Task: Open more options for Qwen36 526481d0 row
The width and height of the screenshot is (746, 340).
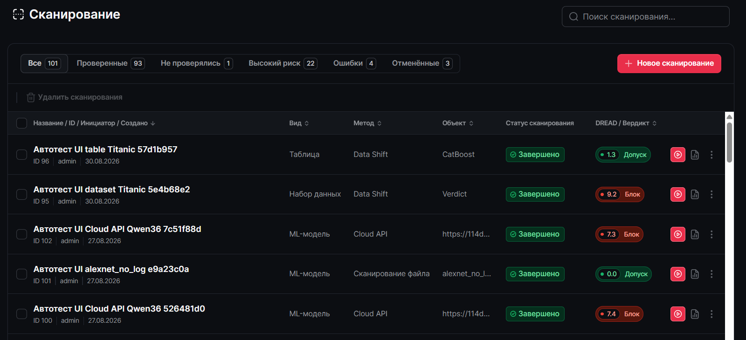Action: [x=711, y=314]
